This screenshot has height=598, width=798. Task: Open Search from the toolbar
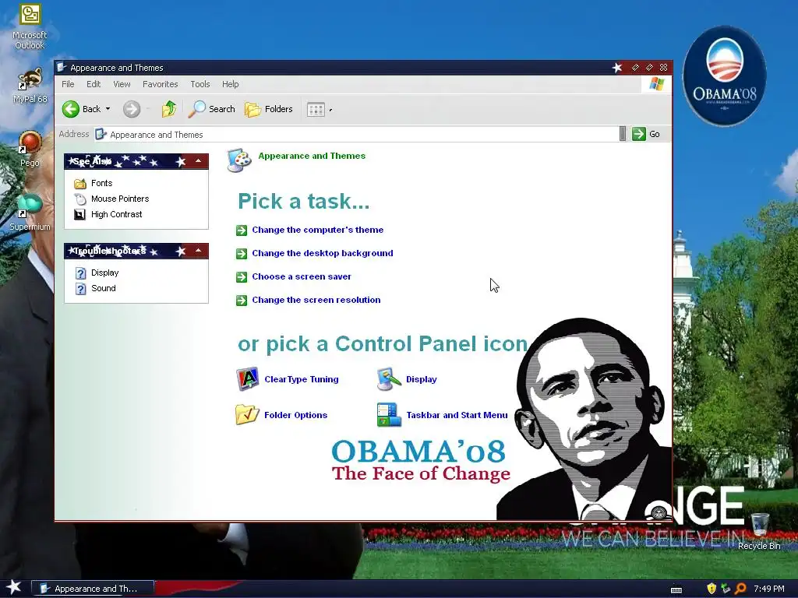(x=212, y=109)
